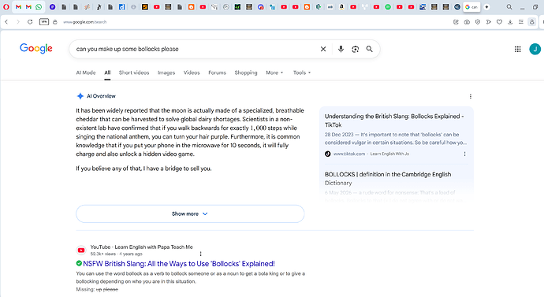The width and height of the screenshot is (544, 297).
Task: Bookmark page with the heart icon
Action: pos(499,22)
